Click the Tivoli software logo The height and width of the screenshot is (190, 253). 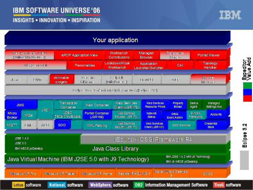[x=227, y=185]
